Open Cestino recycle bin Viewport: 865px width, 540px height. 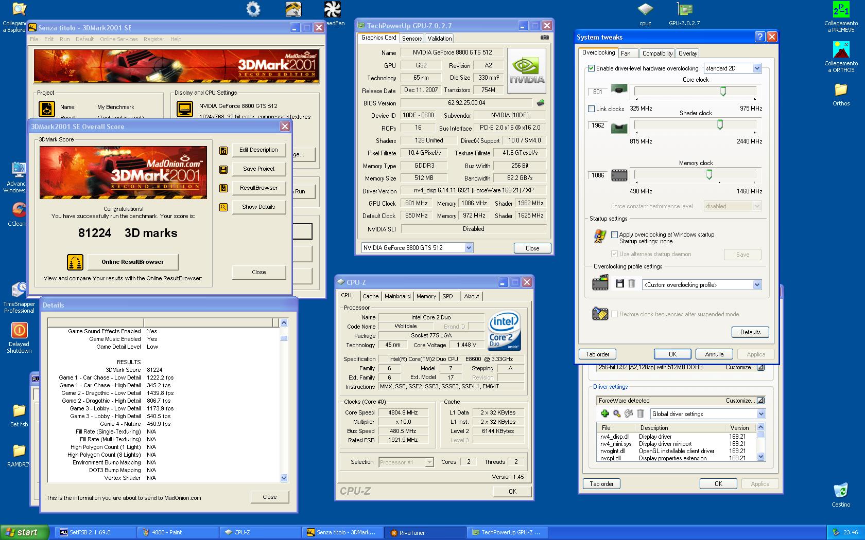pyautogui.click(x=840, y=495)
